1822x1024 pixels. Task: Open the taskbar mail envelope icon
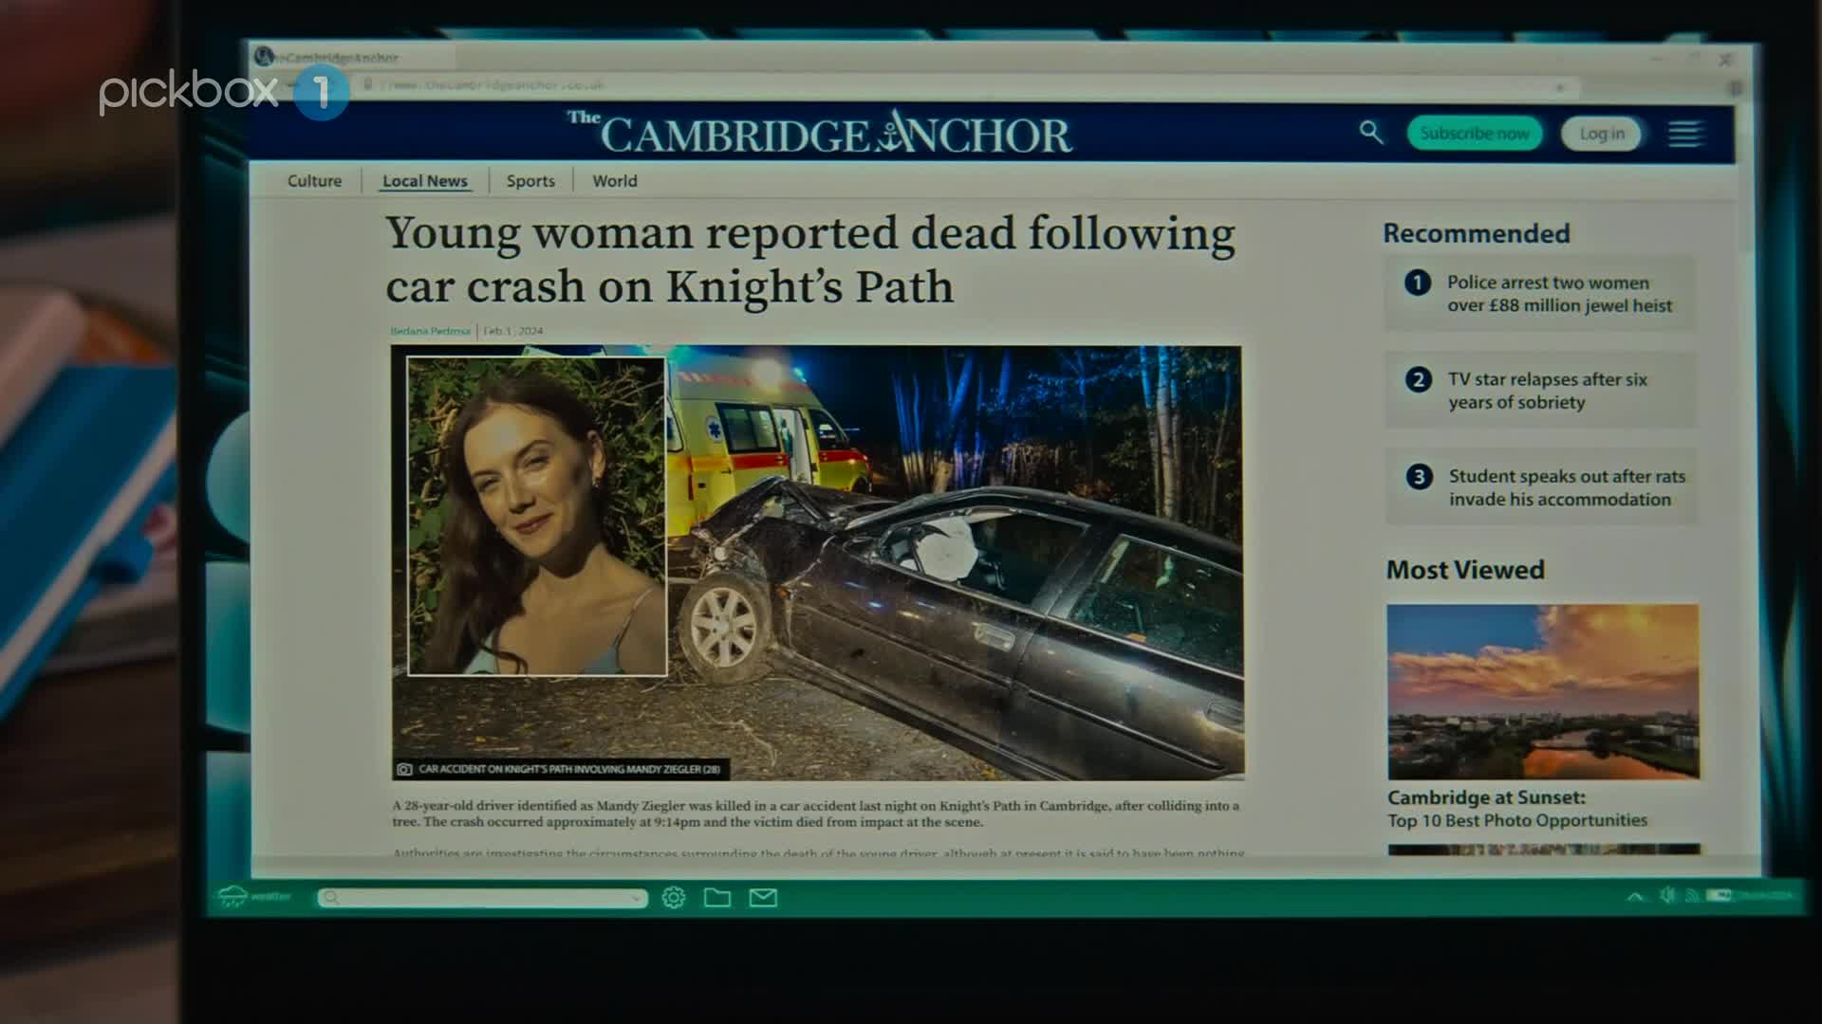pyautogui.click(x=763, y=897)
